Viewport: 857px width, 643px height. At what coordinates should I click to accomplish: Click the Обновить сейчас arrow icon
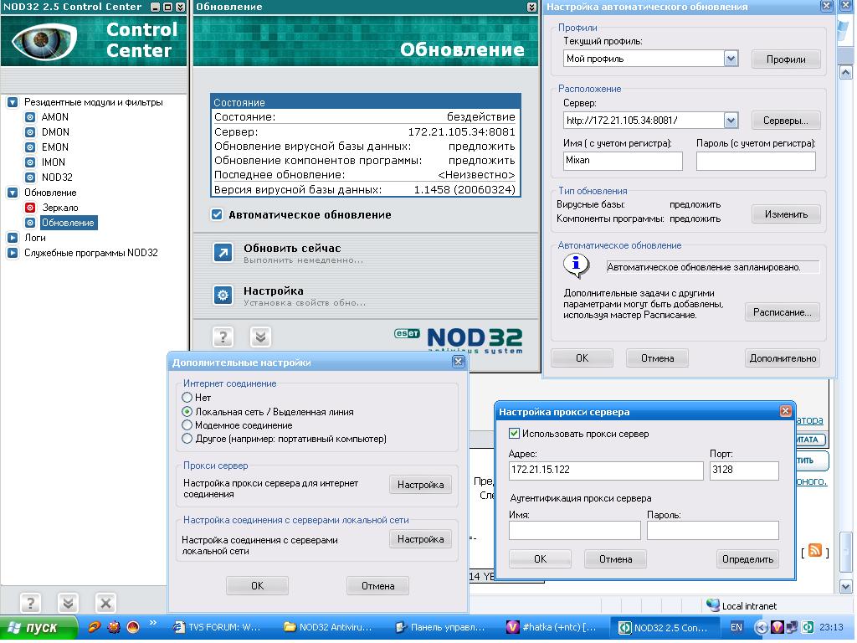pyautogui.click(x=223, y=253)
